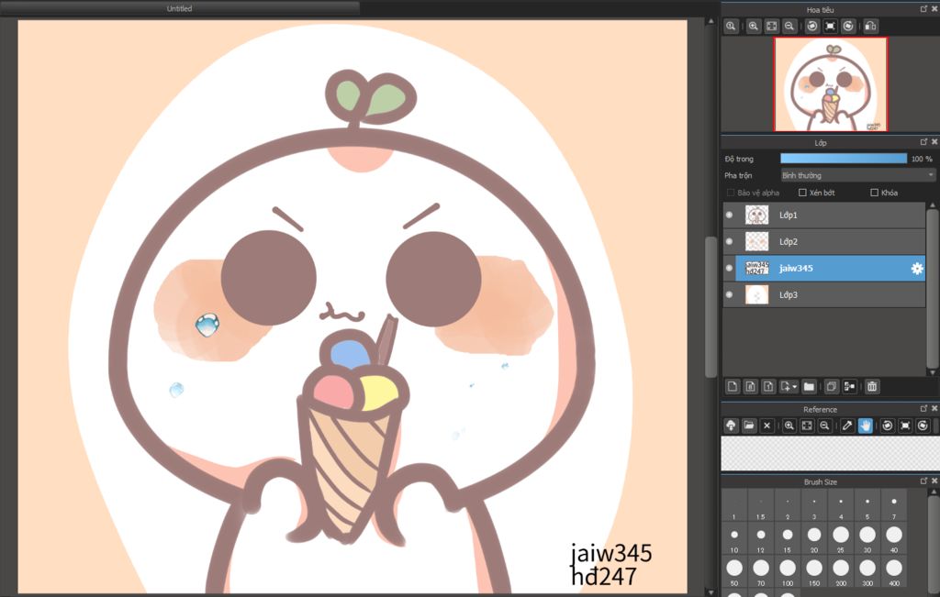The width and height of the screenshot is (940, 597).
Task: Click the Navigator preview thumbnail
Action: click(830, 83)
